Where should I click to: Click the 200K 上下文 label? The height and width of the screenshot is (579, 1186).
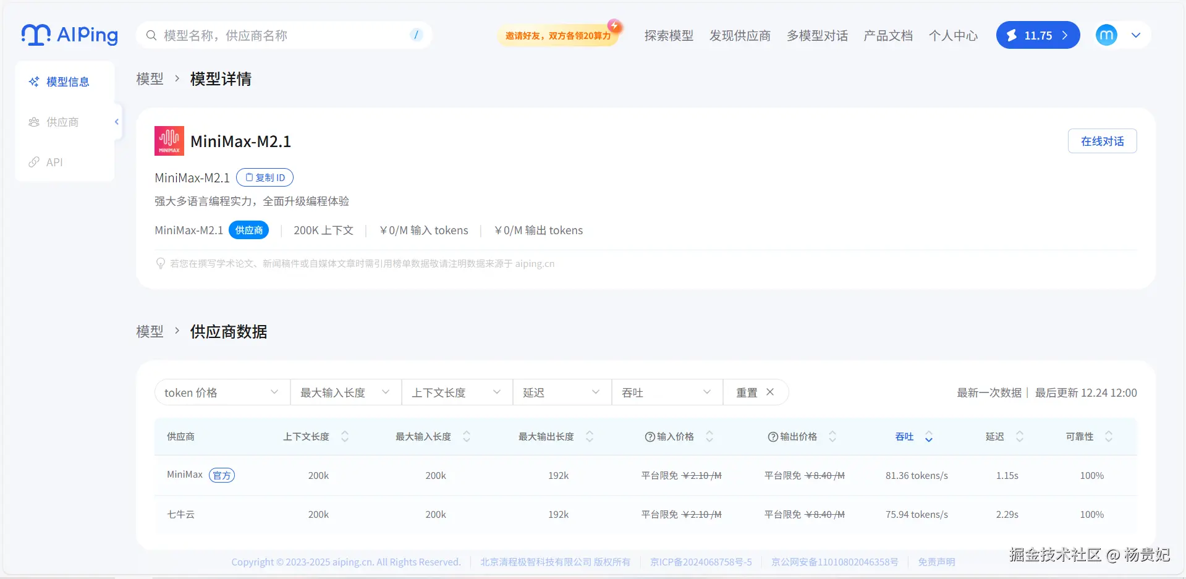[x=323, y=230]
